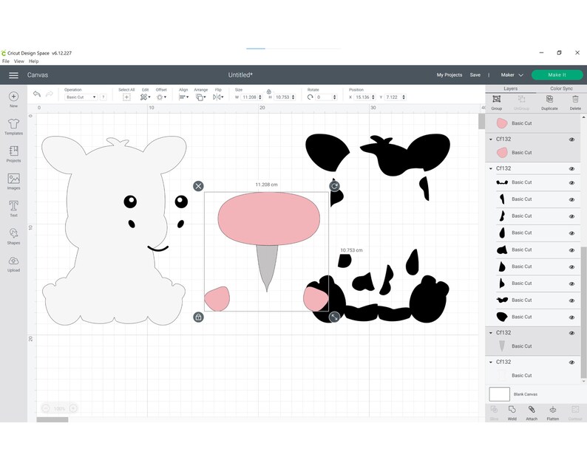The width and height of the screenshot is (587, 471).
Task: Hide the second Cf132 black shapes group
Action: tap(571, 168)
